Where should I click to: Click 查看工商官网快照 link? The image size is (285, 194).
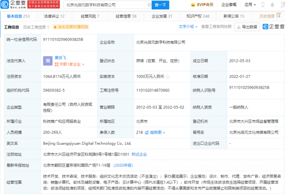216,27
